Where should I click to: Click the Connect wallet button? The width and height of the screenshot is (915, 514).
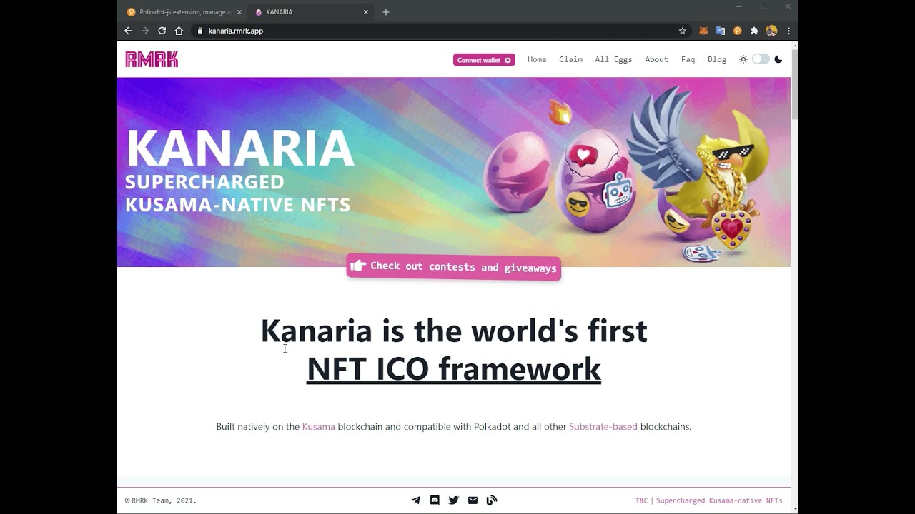point(484,60)
